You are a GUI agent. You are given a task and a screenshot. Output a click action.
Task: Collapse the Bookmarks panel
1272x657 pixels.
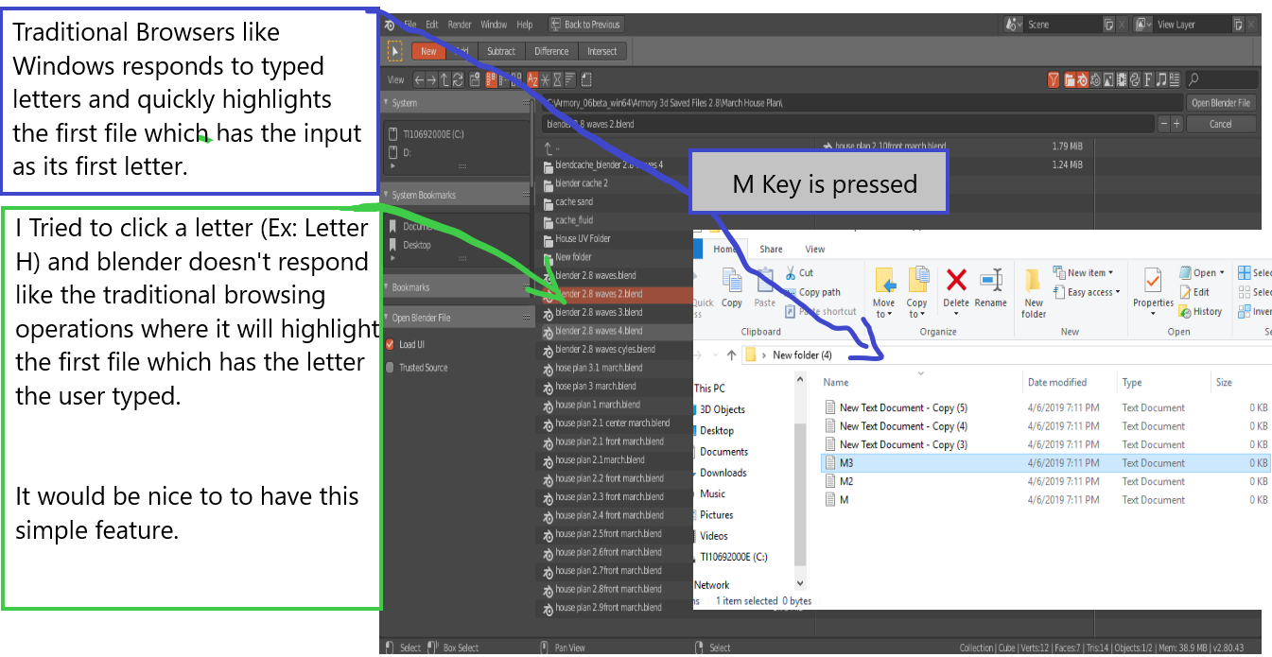pyautogui.click(x=386, y=286)
